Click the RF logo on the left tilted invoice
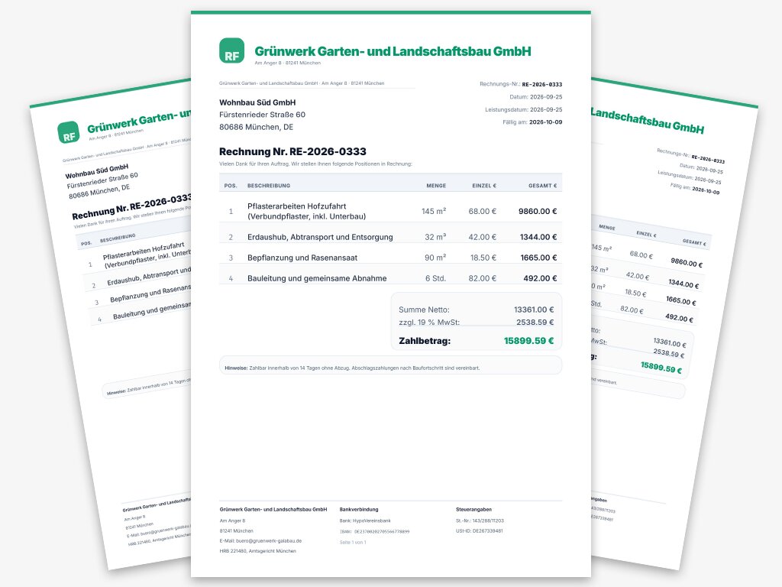The image size is (782, 587). click(68, 133)
